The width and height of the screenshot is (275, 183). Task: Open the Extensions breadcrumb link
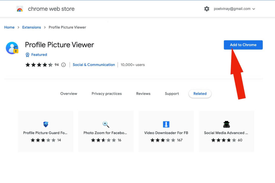click(32, 27)
